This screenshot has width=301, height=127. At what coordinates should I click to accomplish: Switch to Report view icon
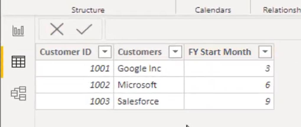tap(18, 31)
